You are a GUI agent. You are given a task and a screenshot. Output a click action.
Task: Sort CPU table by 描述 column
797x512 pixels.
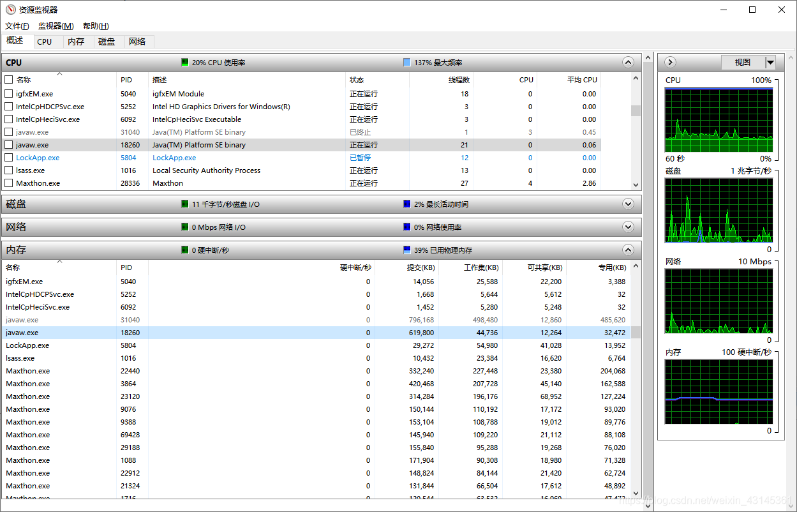point(247,80)
